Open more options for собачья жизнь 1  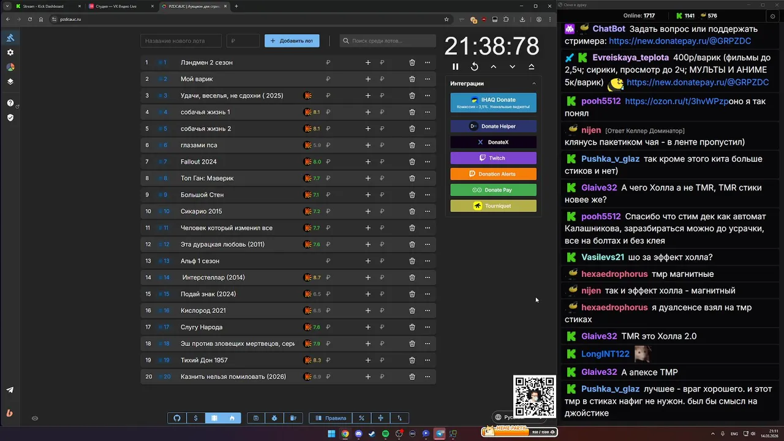point(428,112)
